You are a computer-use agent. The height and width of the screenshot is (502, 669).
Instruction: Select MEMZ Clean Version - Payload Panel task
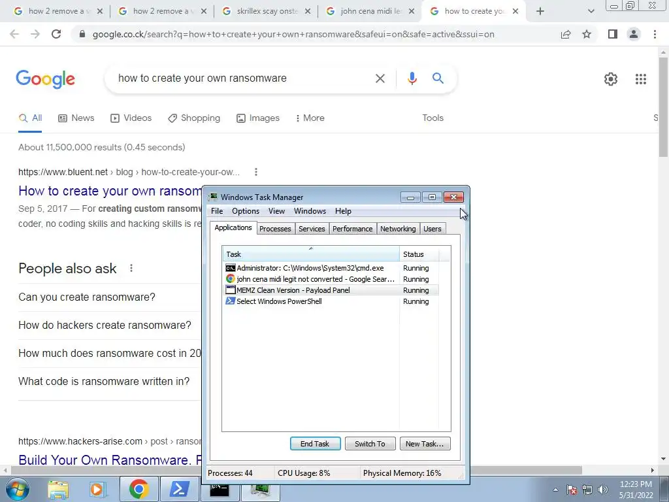331,290
